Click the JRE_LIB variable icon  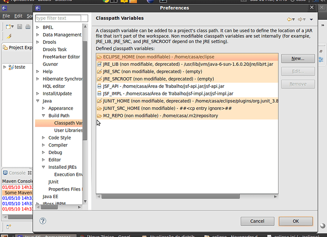pos(100,64)
